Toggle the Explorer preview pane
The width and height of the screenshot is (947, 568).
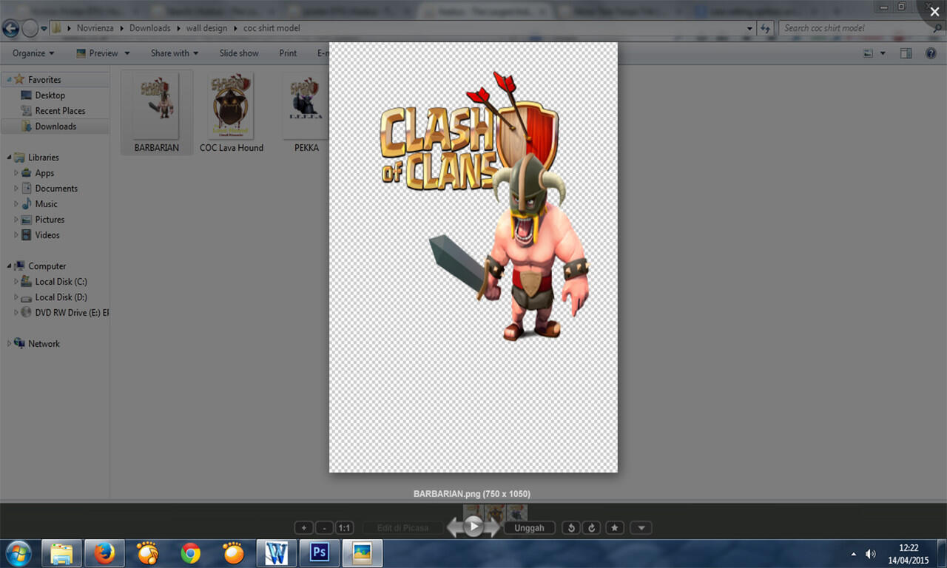(906, 53)
